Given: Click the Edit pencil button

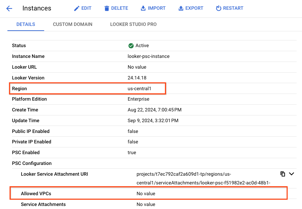Looking at the screenshot, I should 83,8.
